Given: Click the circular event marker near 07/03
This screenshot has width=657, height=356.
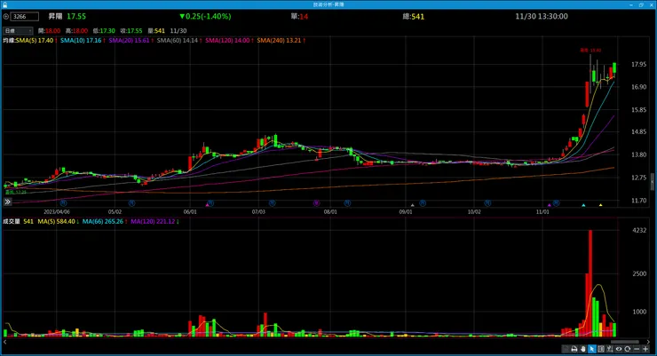Looking at the screenshot, I should pos(272,203).
